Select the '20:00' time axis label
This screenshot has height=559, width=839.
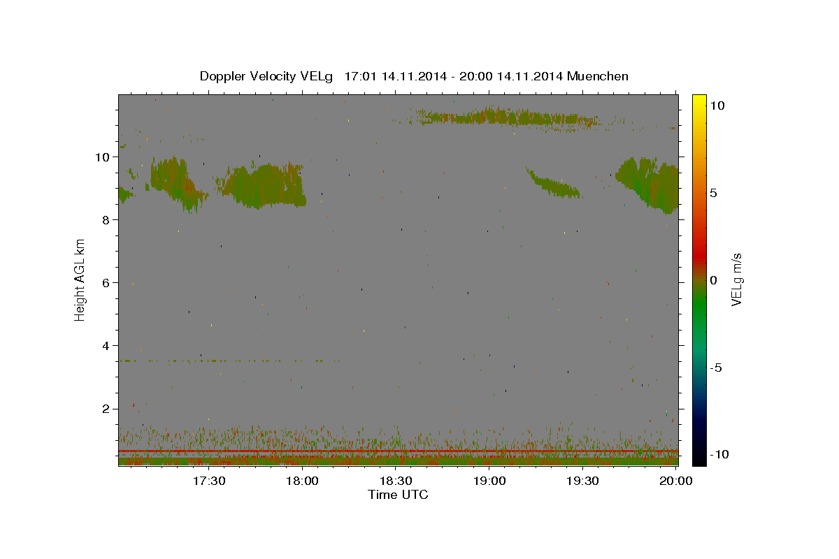[x=677, y=481]
